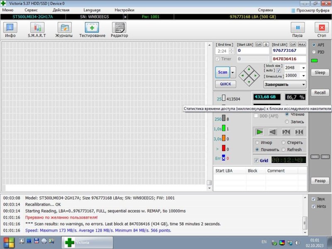332x249 pixels.
Task: Switch to Тестирование mode
Action: pyautogui.click(x=92, y=28)
